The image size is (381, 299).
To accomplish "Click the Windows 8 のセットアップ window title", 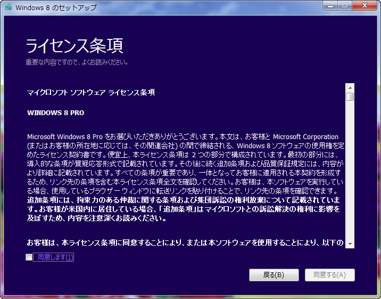I will pos(56,7).
